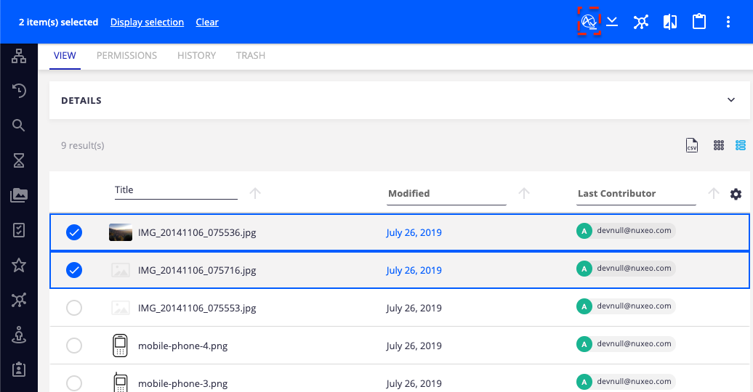Open the PERMISSIONS tab
The height and width of the screenshot is (392, 753).
pyautogui.click(x=126, y=56)
